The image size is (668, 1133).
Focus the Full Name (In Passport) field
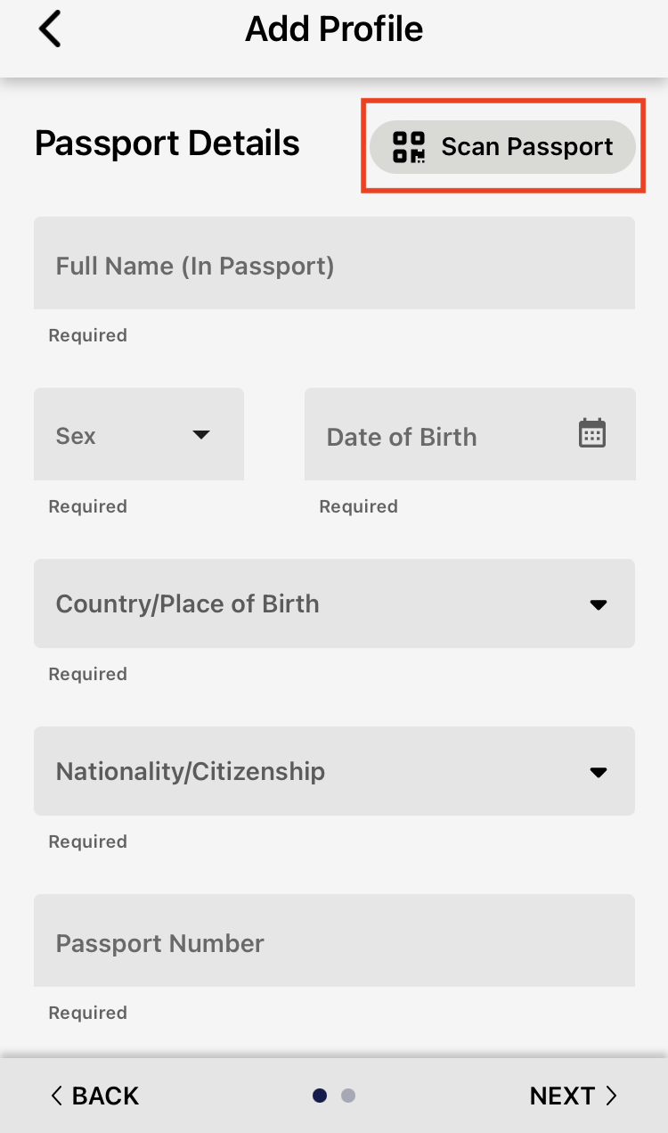[x=334, y=265]
